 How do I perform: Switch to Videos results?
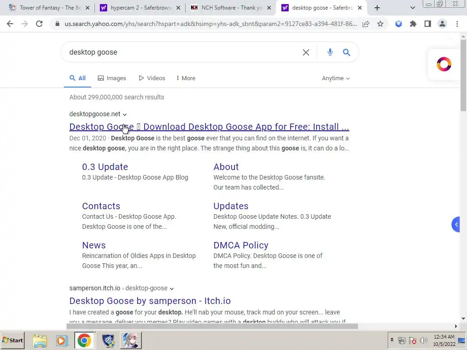[151, 78]
